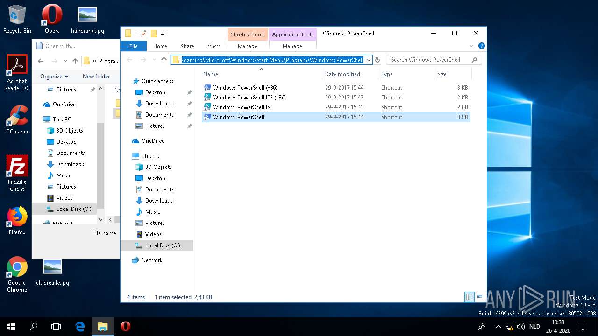The width and height of the screenshot is (598, 336).
Task: Select clubreally.jpg on the desktop
Action: click(x=52, y=272)
